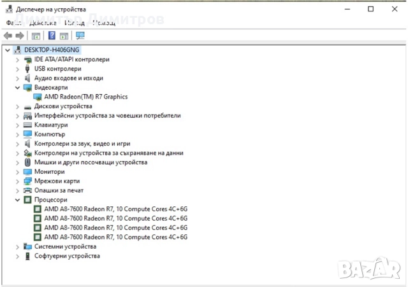Open the Действие menu
The height and width of the screenshot is (287, 408).
pyautogui.click(x=42, y=22)
